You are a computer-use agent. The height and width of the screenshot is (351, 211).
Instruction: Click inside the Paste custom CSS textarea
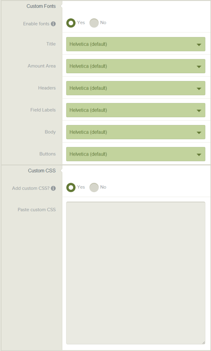(136, 273)
